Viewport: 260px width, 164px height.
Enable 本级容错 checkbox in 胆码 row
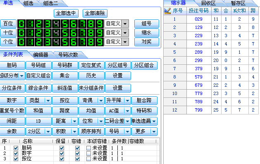88,148
